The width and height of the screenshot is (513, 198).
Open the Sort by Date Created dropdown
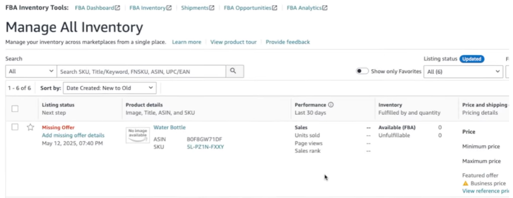coord(110,88)
